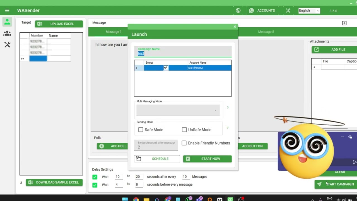
Task: Switch to the Message 1 tab
Action: click(x=114, y=32)
